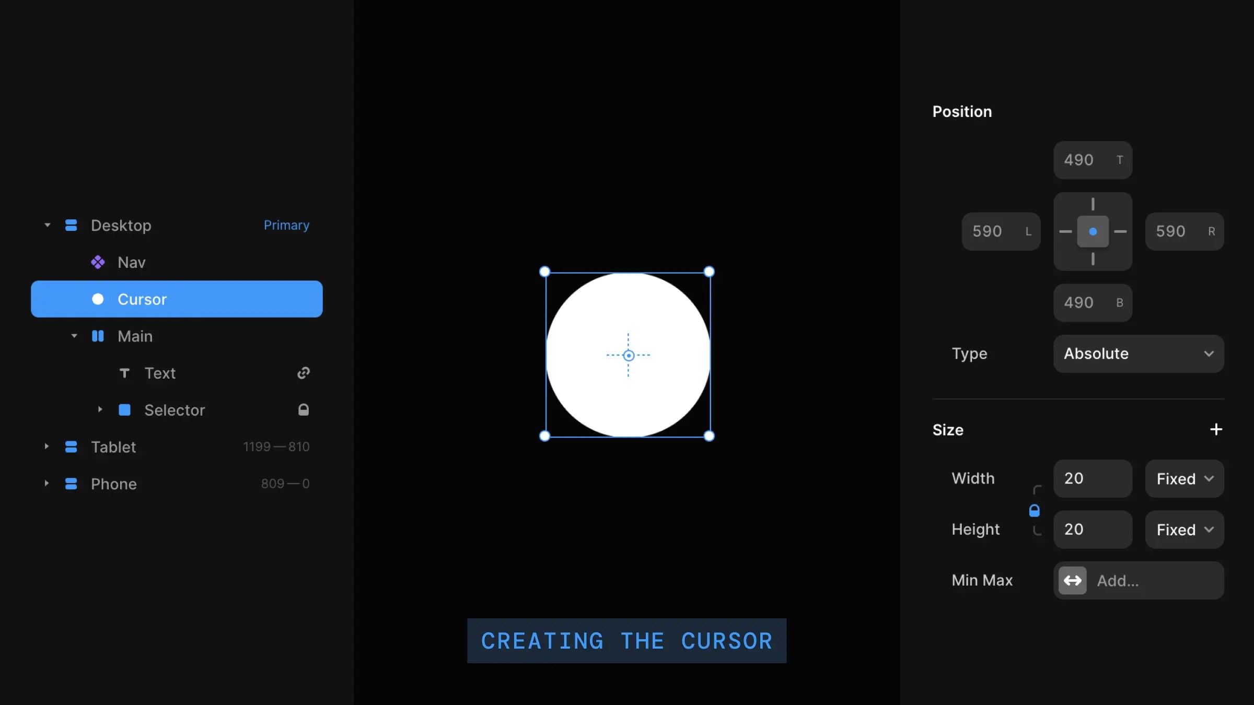Click the Main stack layout icon
This screenshot has height=705, width=1254.
click(x=98, y=336)
